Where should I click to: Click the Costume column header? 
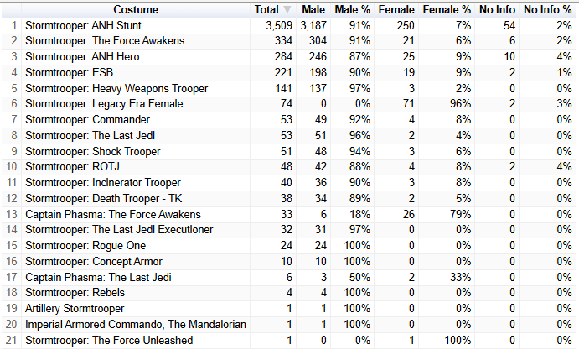tap(136, 9)
